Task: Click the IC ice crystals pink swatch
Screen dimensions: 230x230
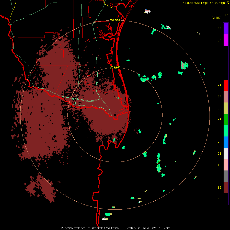Action: click(226, 165)
